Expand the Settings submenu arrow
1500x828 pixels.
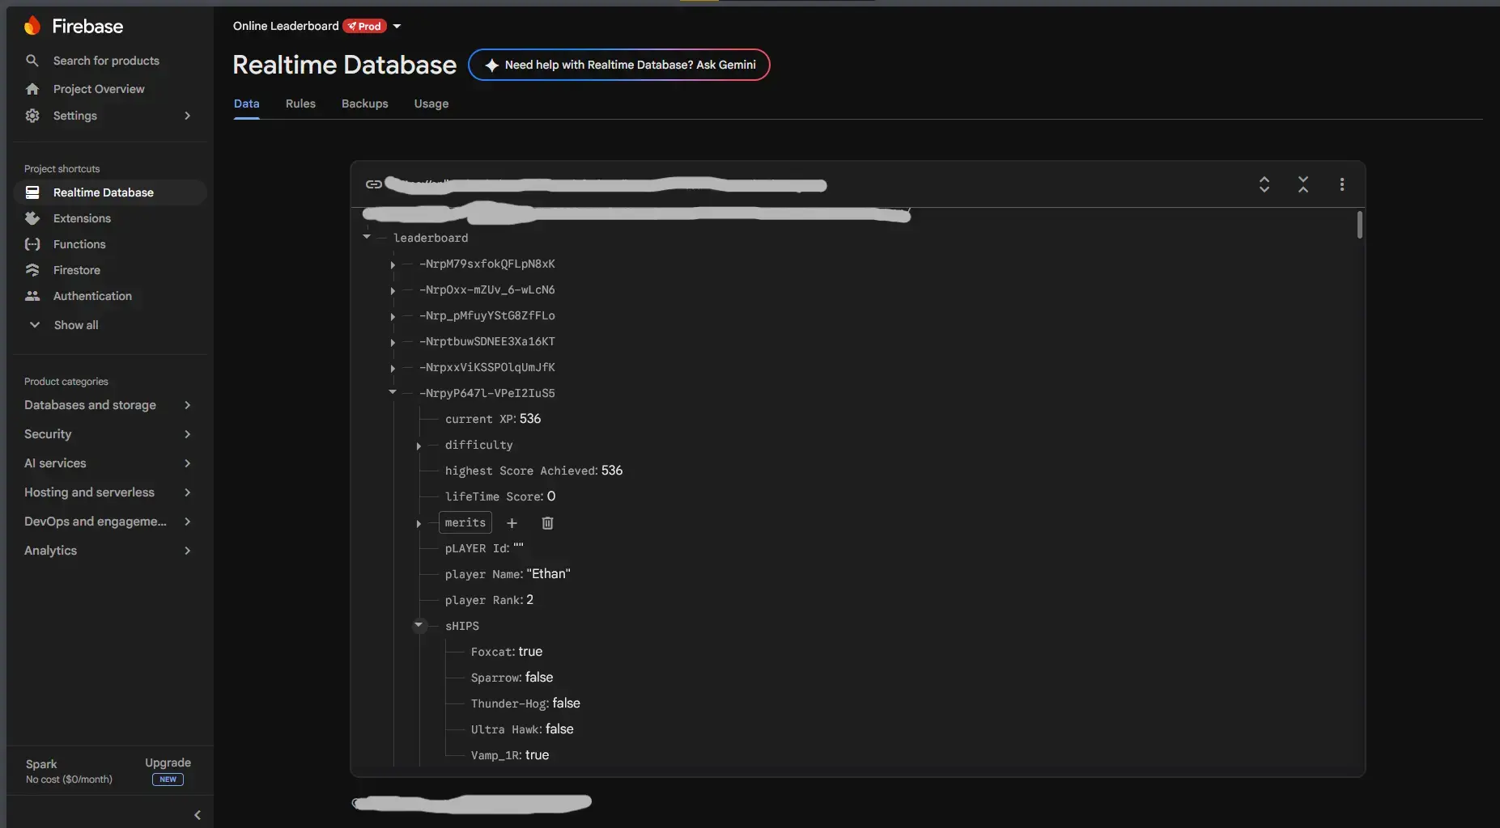pyautogui.click(x=188, y=116)
